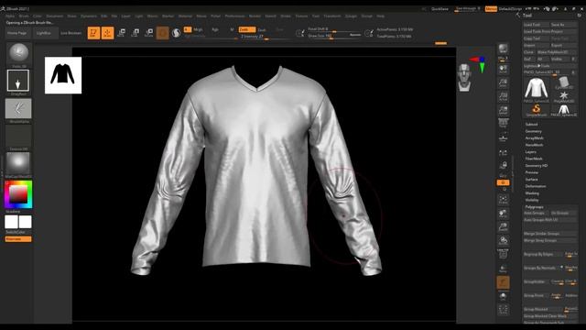Open the Brush menu
586x330 pixels.
pyautogui.click(x=24, y=16)
